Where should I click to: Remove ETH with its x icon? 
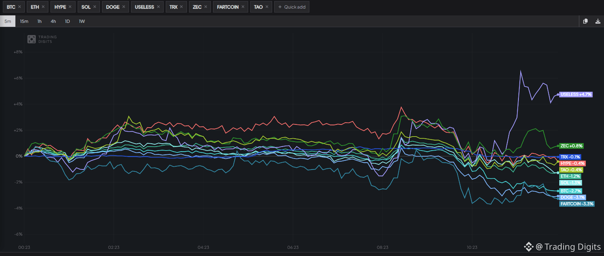point(43,7)
